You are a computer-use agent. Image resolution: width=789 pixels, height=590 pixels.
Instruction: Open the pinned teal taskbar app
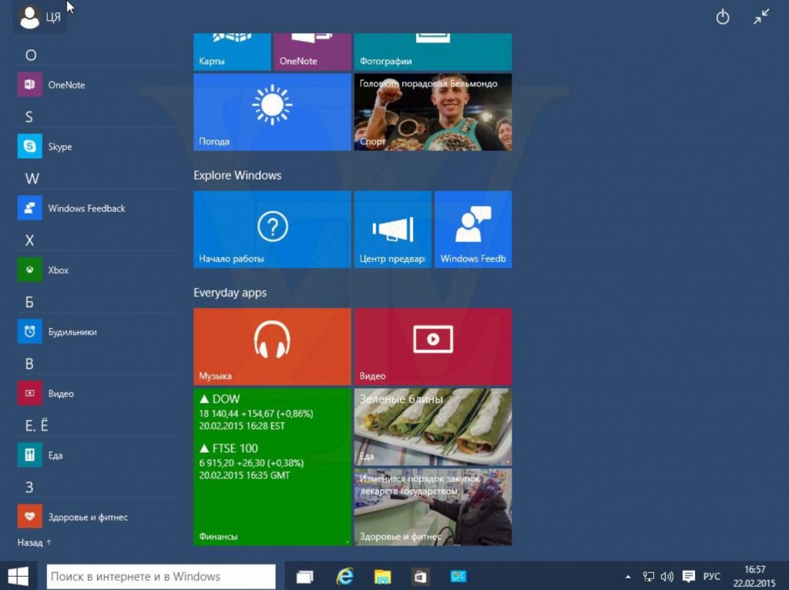click(x=458, y=576)
